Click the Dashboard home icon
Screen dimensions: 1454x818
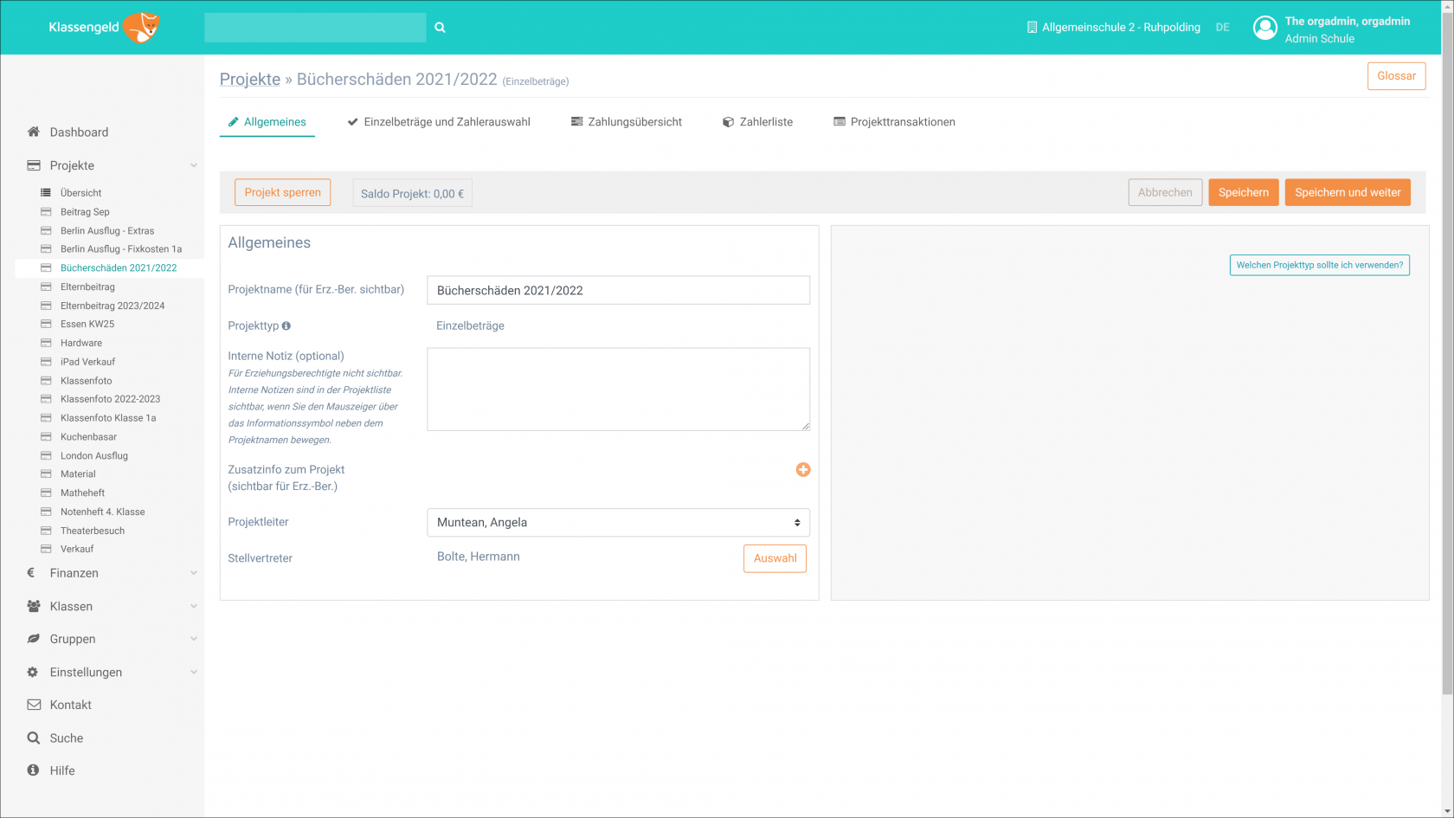[x=34, y=132]
